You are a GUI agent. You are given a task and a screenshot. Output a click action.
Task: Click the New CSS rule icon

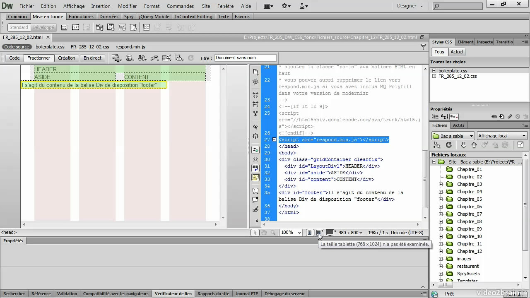[x=502, y=117]
